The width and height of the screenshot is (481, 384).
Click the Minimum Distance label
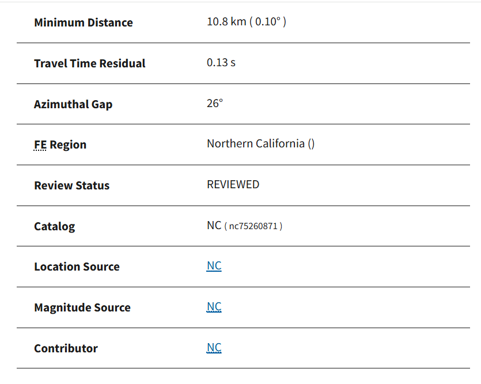[x=83, y=23]
